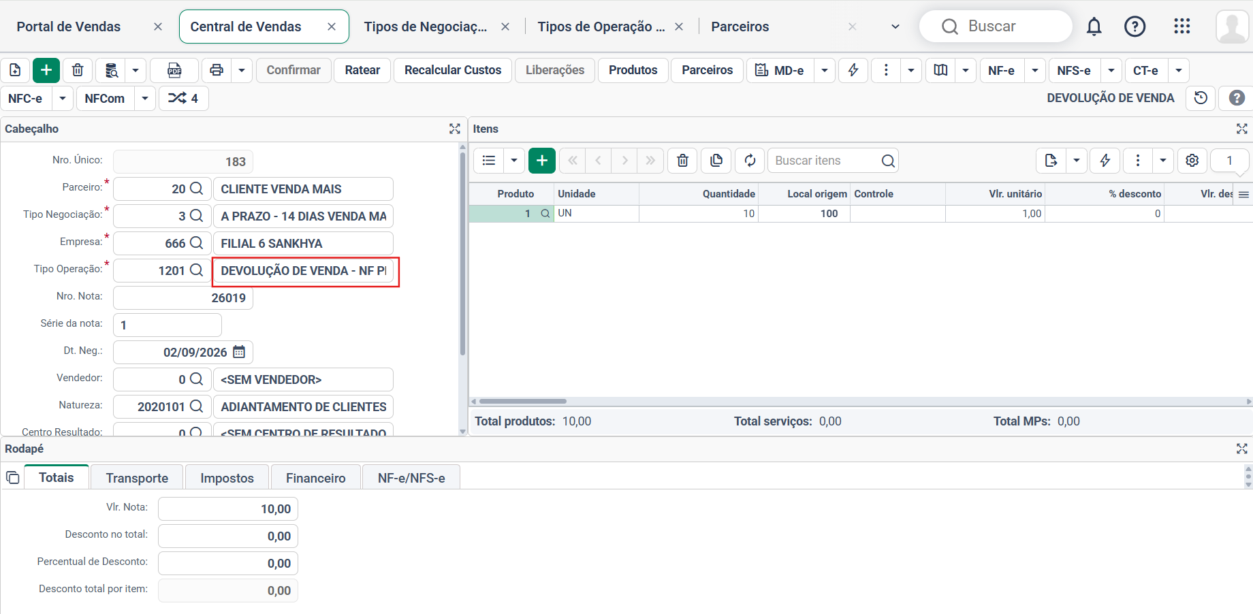Switch to the Financeiro tab
Screen dimensions: 1253x614
point(315,478)
